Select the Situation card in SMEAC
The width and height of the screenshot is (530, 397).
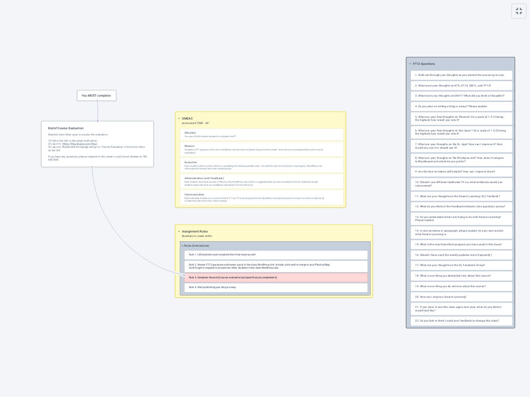[261, 135]
